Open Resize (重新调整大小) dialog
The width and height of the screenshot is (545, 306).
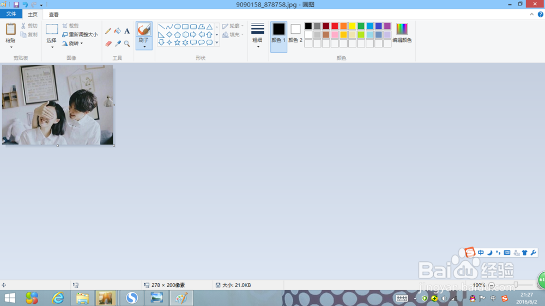coord(80,34)
